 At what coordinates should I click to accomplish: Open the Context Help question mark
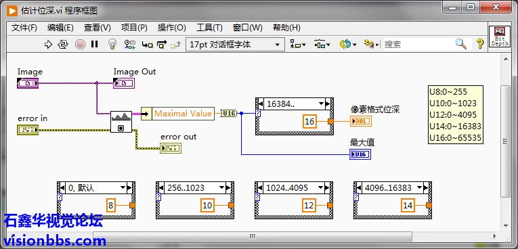point(479,44)
